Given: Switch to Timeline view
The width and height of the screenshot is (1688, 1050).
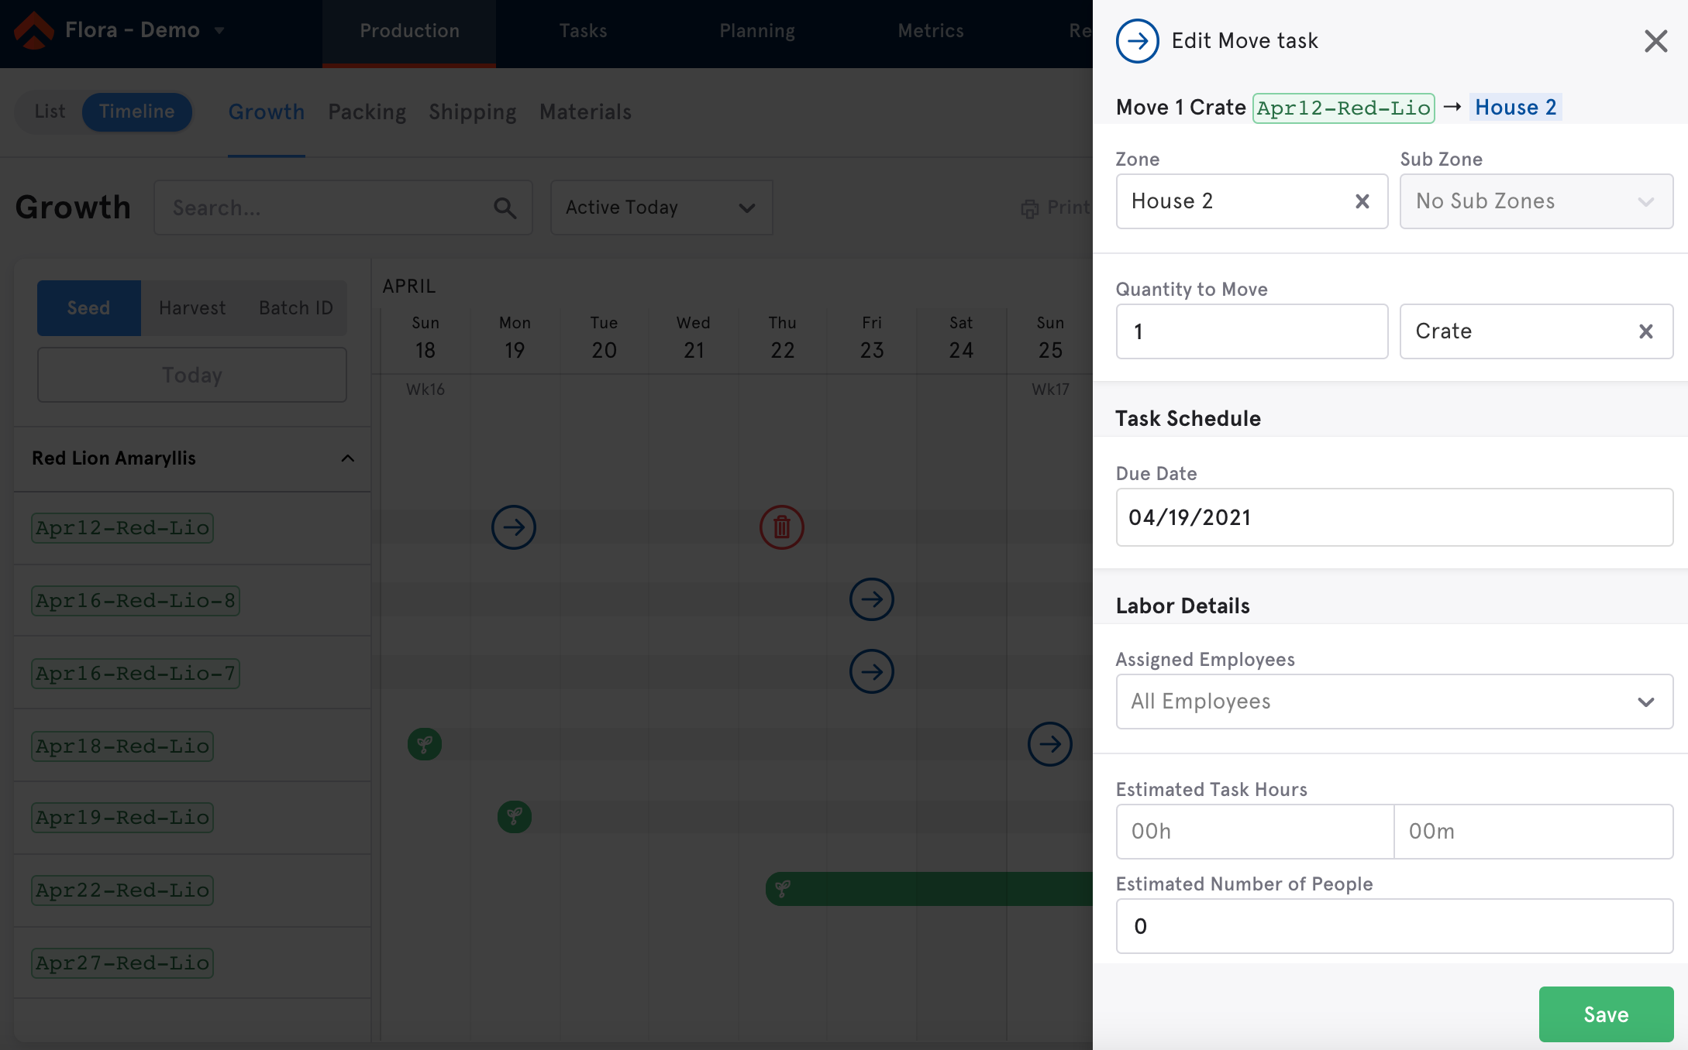Looking at the screenshot, I should click(x=136, y=112).
